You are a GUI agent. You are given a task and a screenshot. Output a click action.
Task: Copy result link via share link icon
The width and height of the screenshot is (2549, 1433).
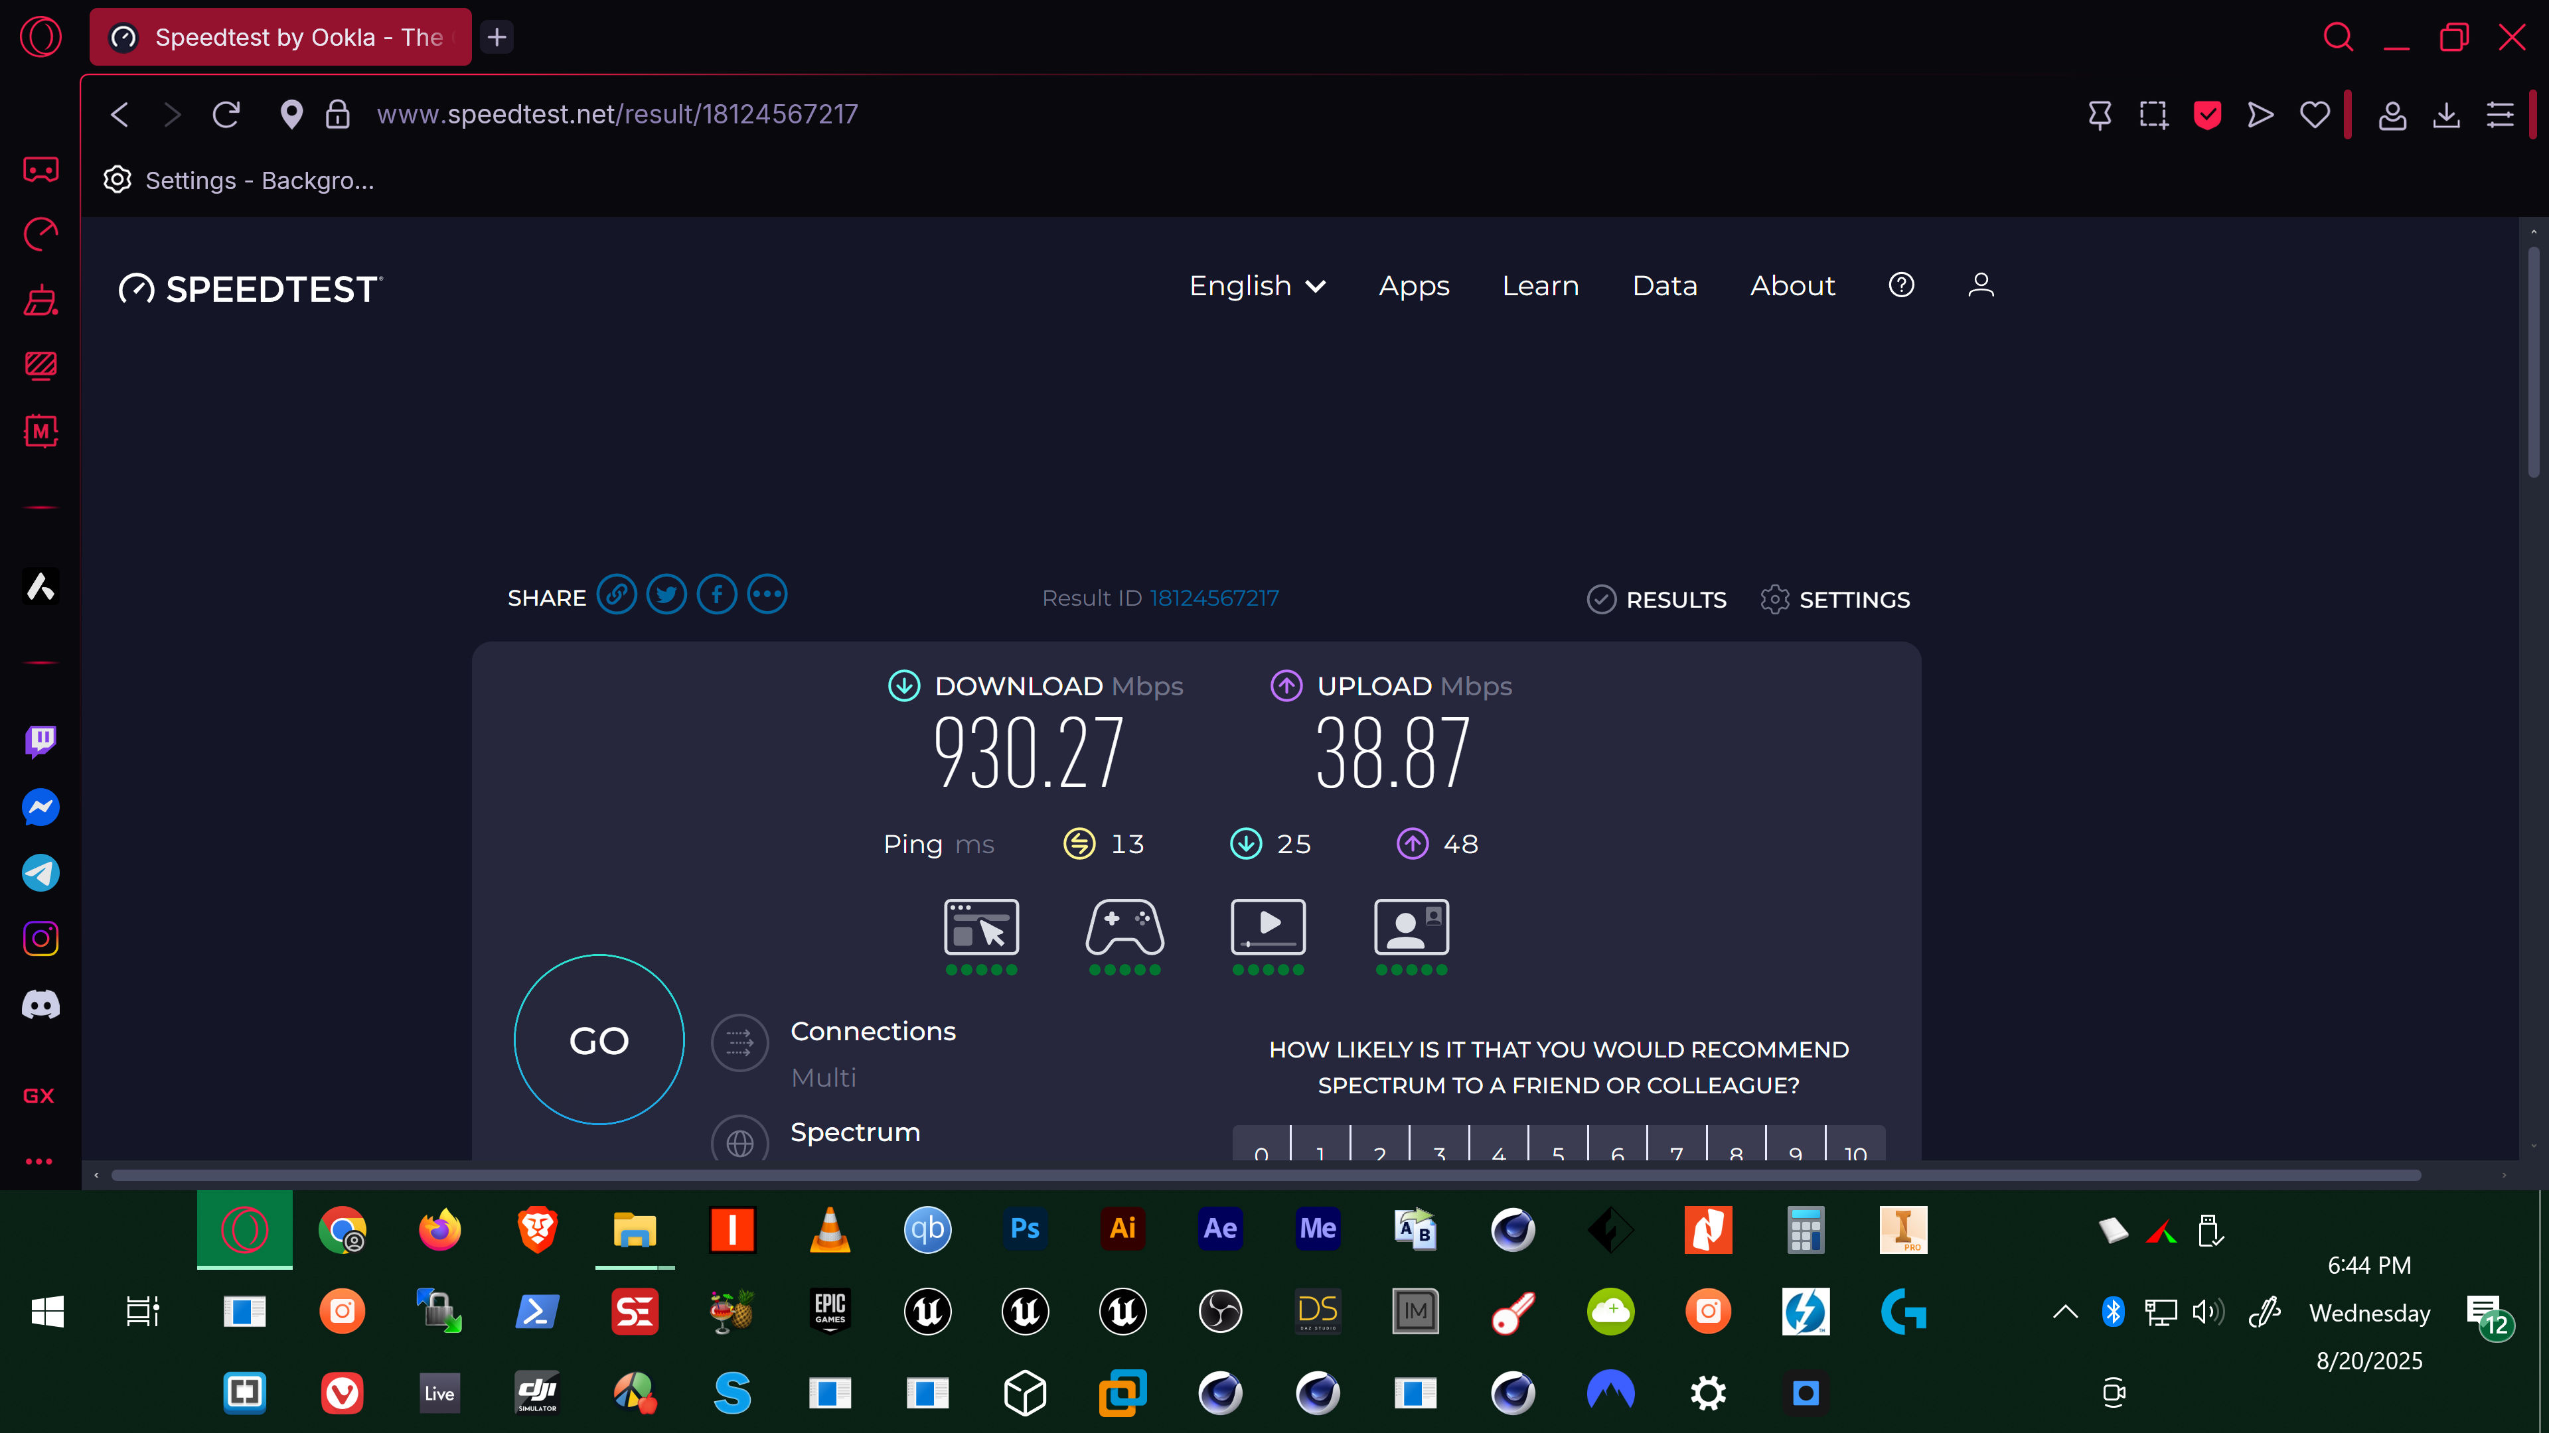617,595
